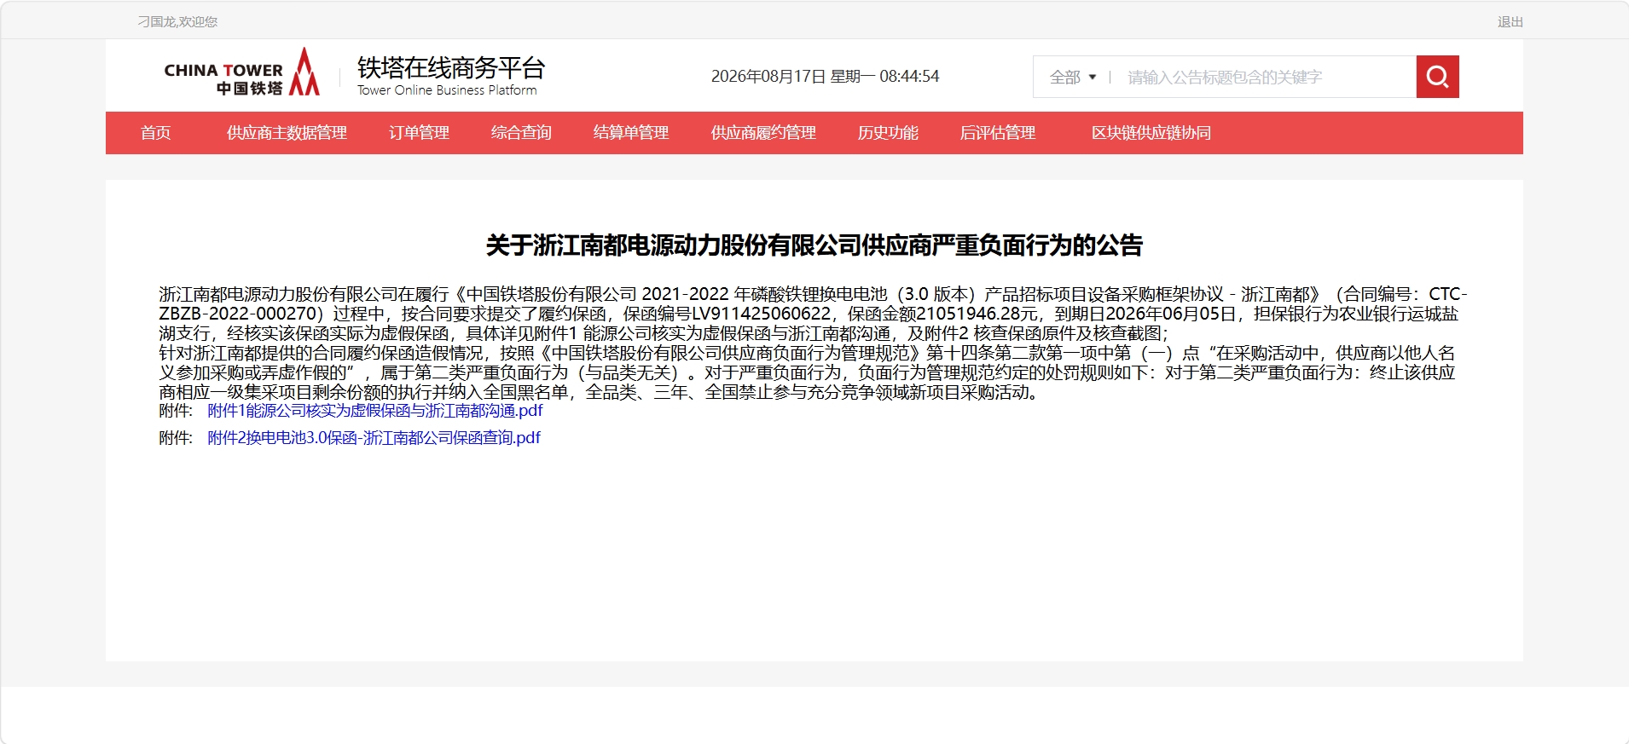This screenshot has height=744, width=1629.
Task: Download 附件2换电电池3.0保函 pdf attachment
Action: [x=374, y=438]
